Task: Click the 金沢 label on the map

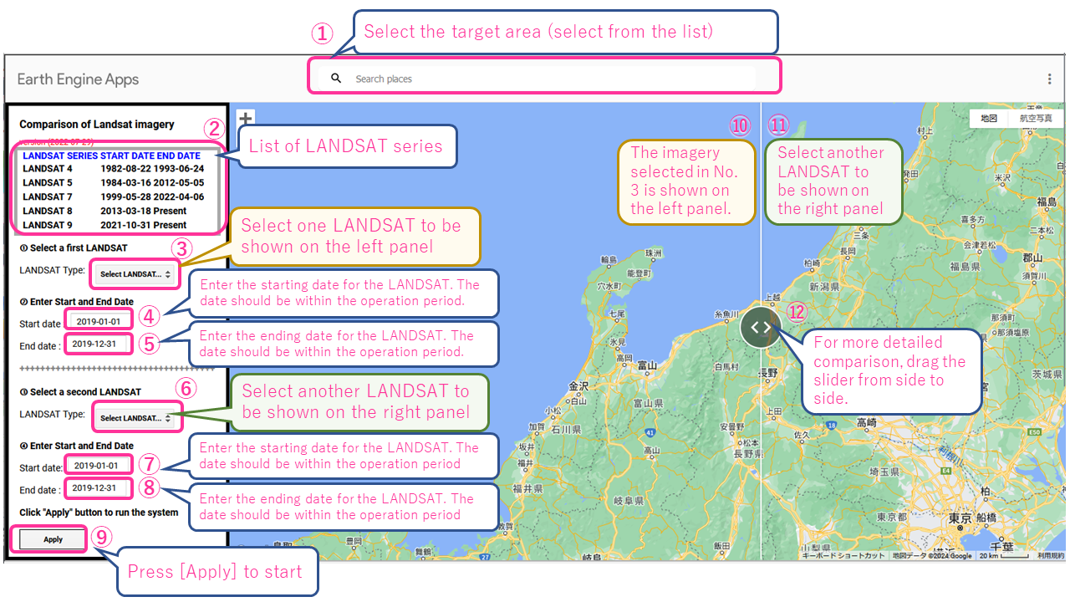Action: [x=578, y=386]
